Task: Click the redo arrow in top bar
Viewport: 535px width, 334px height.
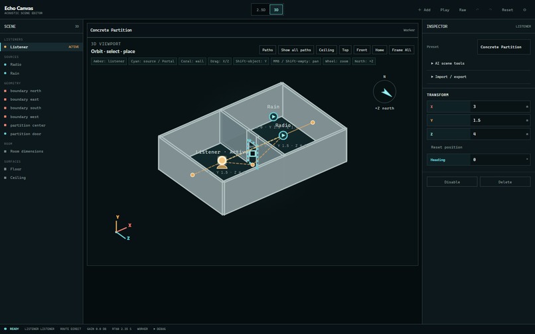Action: pyautogui.click(x=491, y=10)
